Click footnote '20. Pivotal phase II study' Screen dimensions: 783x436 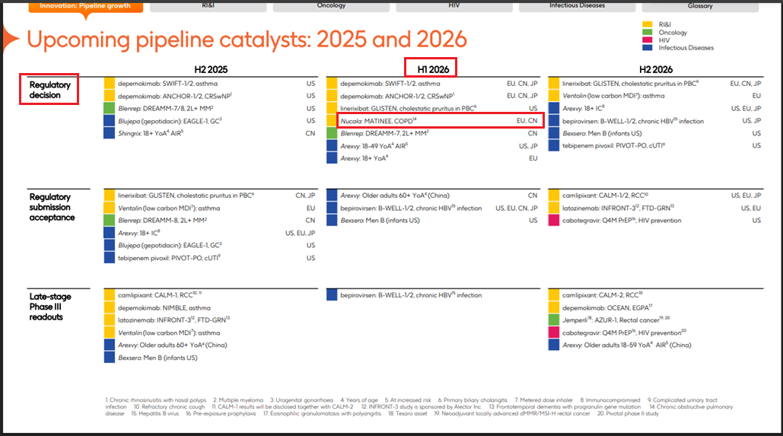(628, 413)
